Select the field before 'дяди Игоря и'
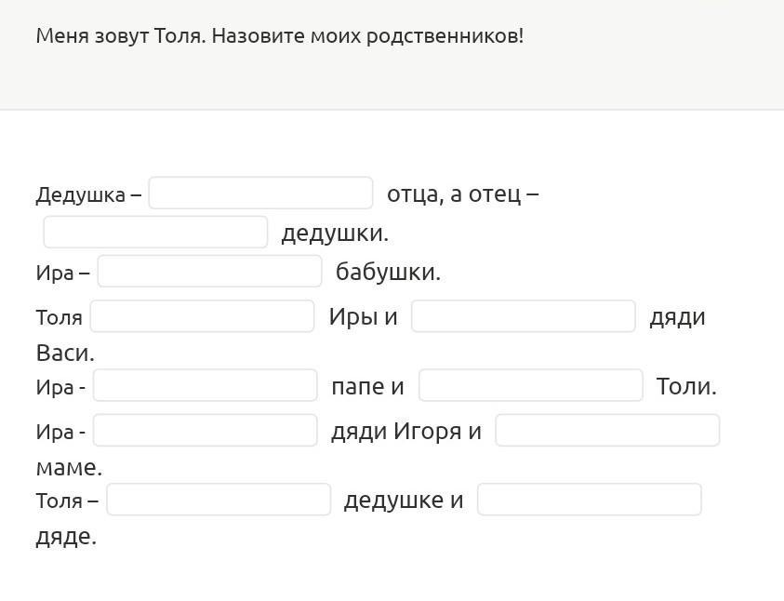This screenshot has height=601, width=784. [x=205, y=431]
